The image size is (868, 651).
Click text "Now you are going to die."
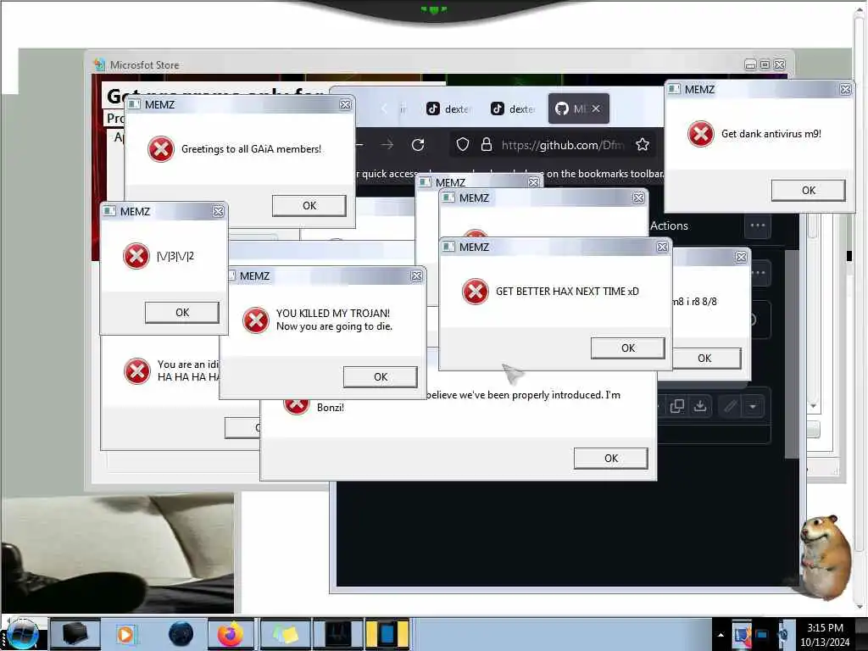click(x=334, y=326)
